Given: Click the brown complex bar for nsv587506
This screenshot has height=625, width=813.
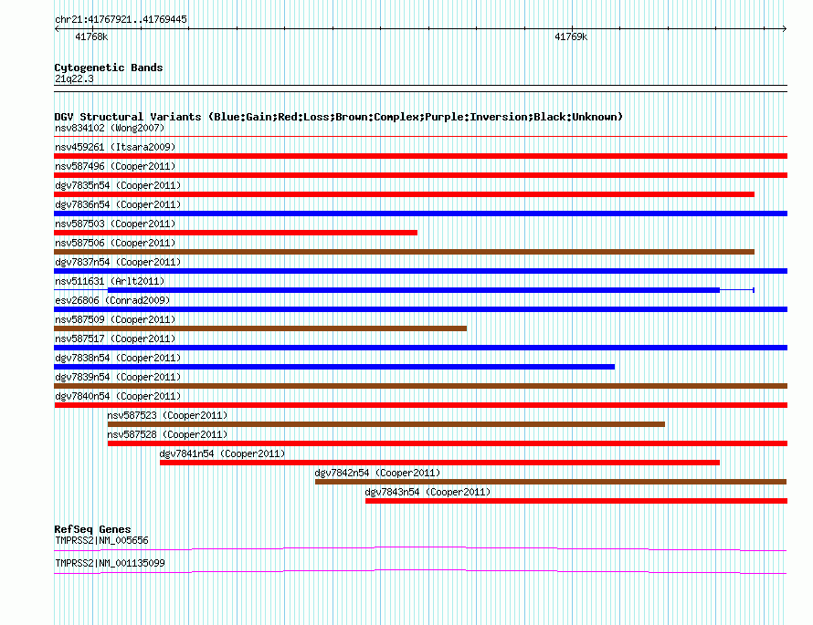Looking at the screenshot, I should click(404, 252).
